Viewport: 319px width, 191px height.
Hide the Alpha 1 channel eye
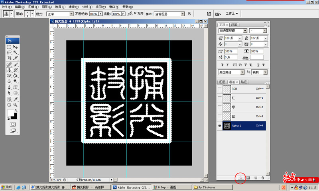pos(220,126)
